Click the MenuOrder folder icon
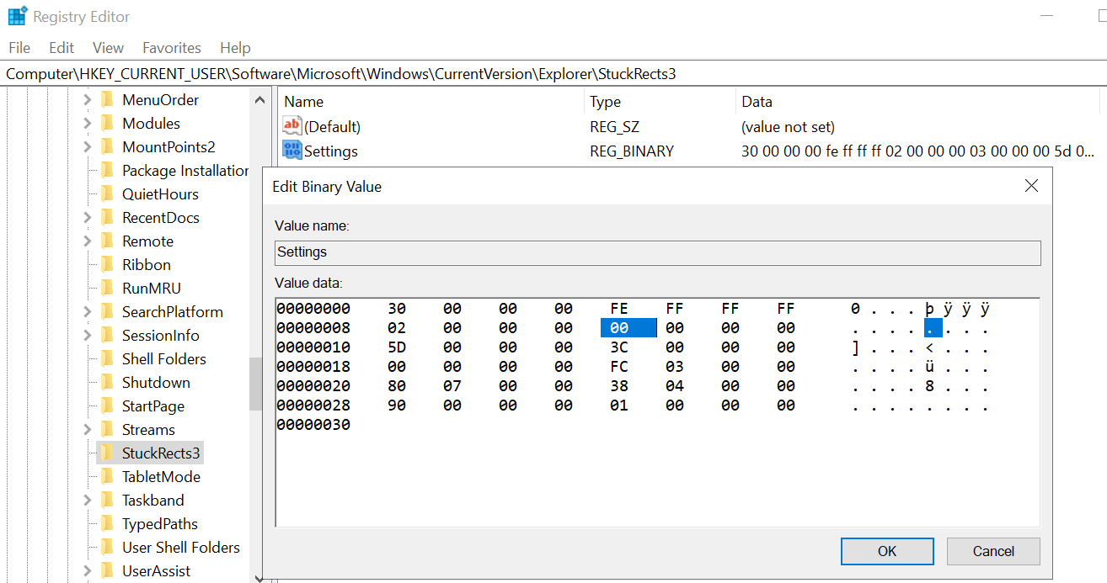1107x583 pixels. [x=107, y=99]
